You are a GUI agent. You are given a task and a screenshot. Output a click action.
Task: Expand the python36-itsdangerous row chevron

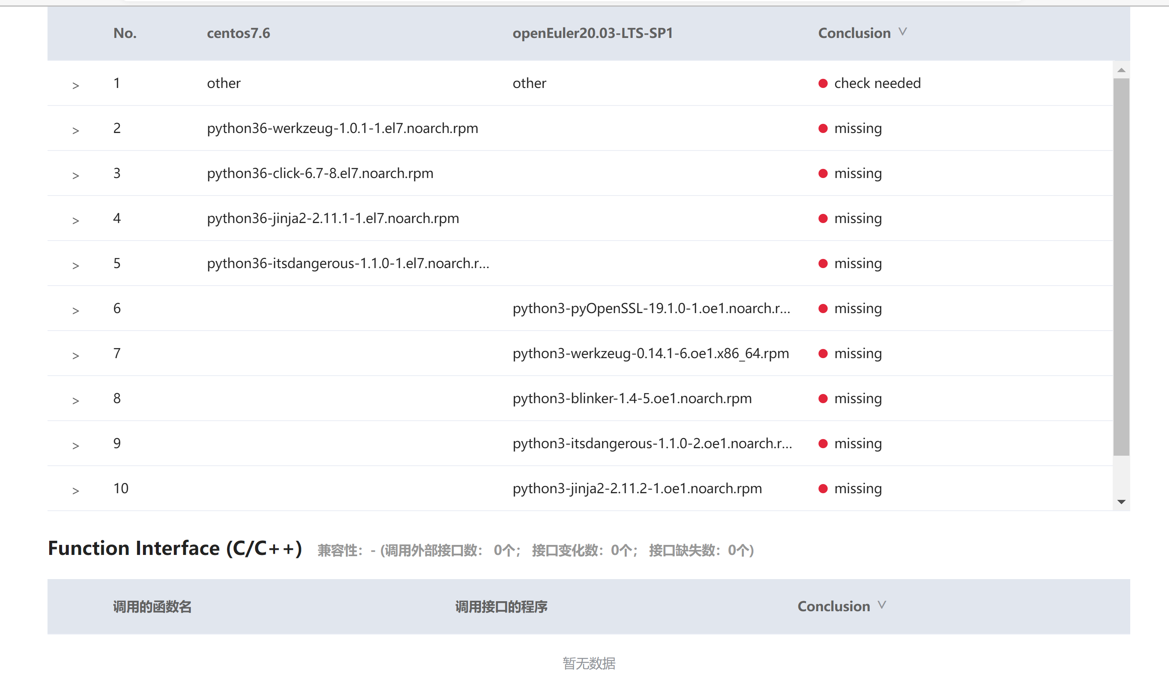tap(75, 266)
